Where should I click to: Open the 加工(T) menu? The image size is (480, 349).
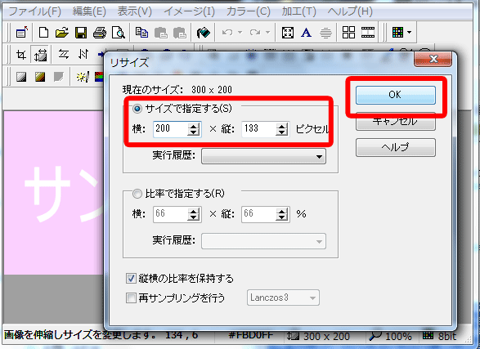coord(298,11)
